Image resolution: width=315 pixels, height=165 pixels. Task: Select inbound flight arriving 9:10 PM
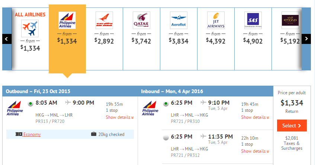point(166,103)
